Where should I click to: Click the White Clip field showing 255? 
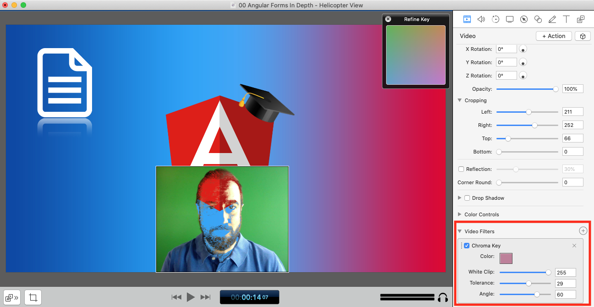click(x=565, y=273)
